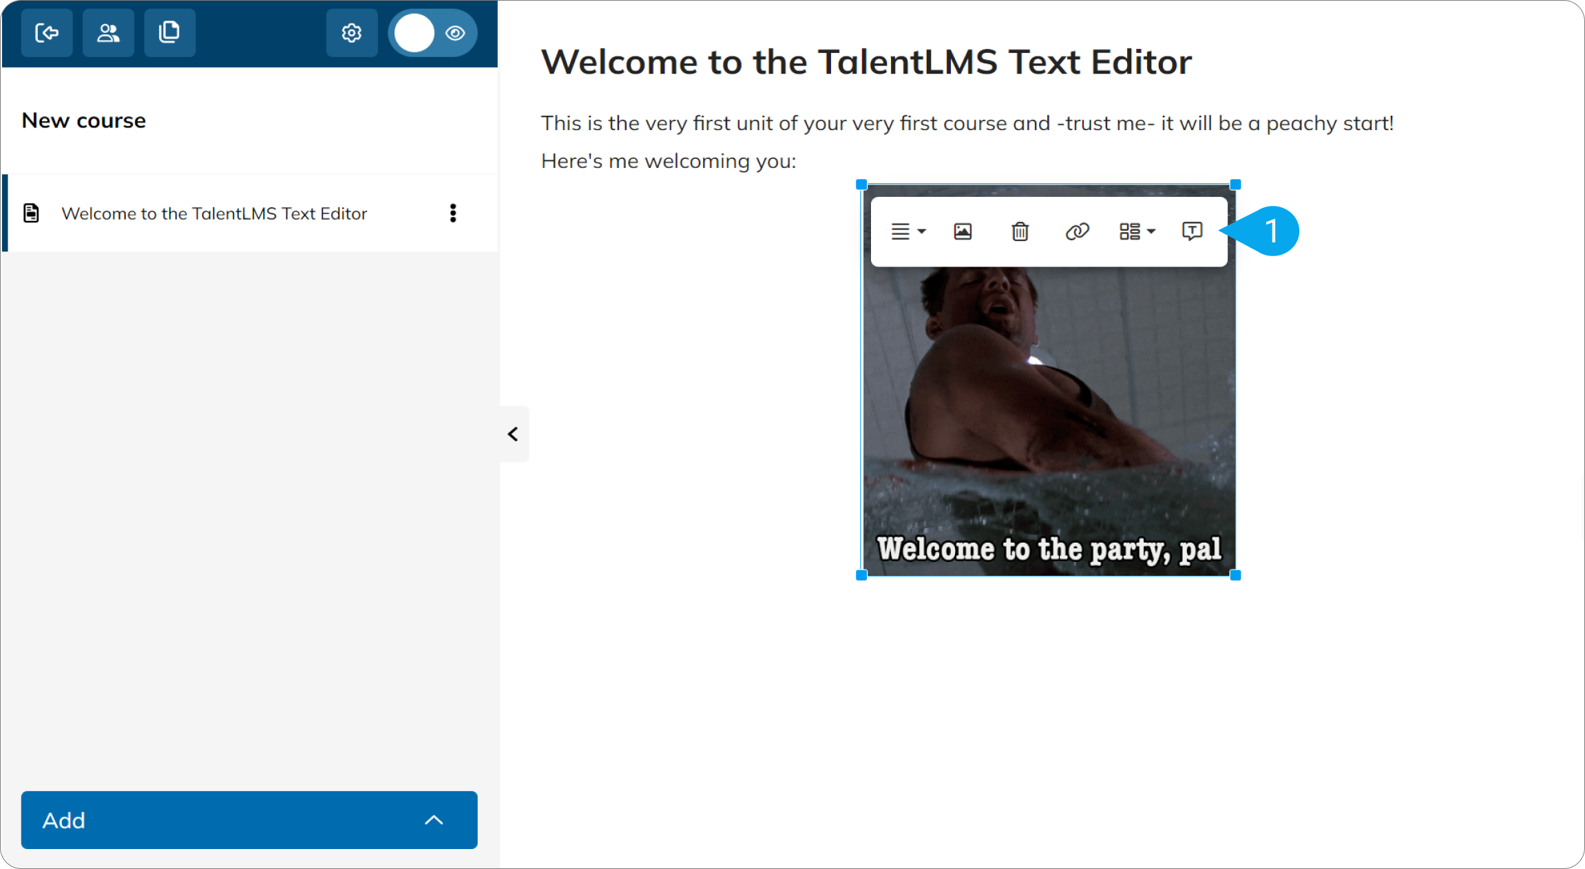Click the New course title
This screenshot has width=1585, height=869.
point(84,121)
